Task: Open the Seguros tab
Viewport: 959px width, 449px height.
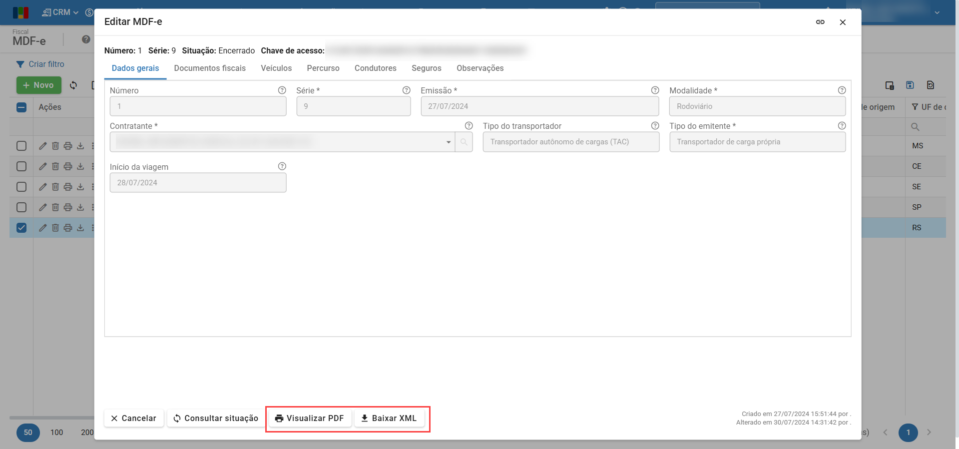Action: click(x=427, y=68)
